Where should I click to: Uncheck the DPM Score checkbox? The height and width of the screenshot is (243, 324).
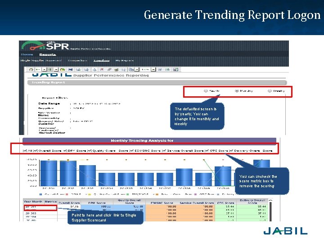pyautogui.click(x=65, y=151)
